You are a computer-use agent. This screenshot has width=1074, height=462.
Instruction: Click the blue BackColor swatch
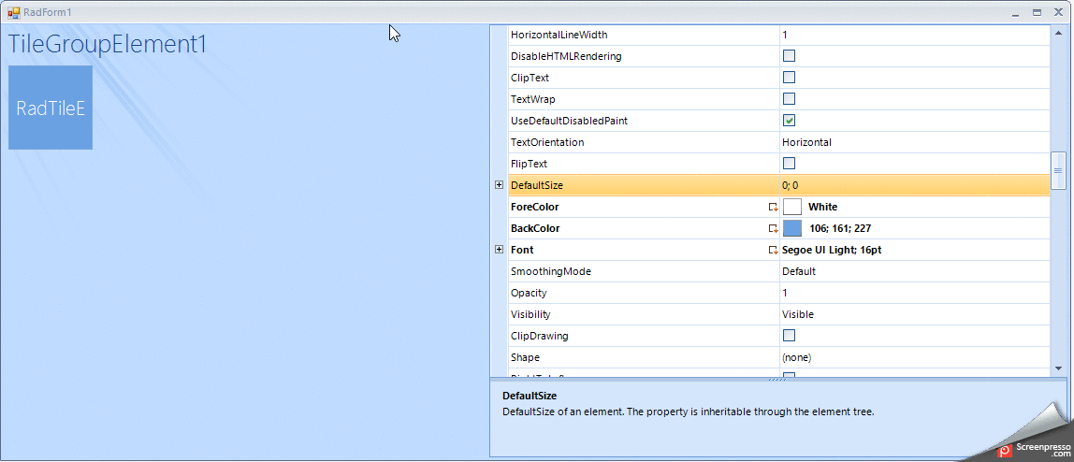tap(792, 228)
